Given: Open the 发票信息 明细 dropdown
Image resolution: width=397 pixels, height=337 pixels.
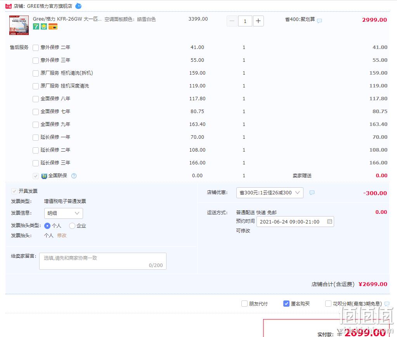Looking at the screenshot, I should point(64,213).
